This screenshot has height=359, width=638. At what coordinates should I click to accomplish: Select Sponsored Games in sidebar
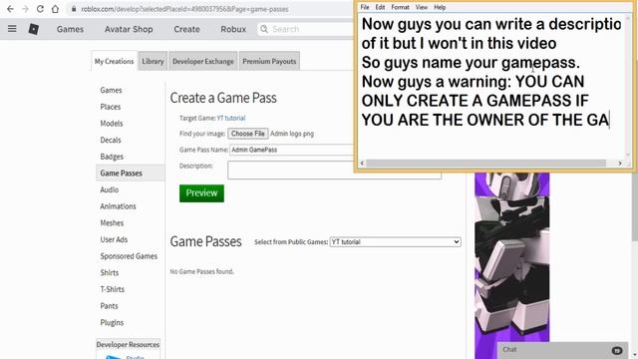pyautogui.click(x=129, y=256)
